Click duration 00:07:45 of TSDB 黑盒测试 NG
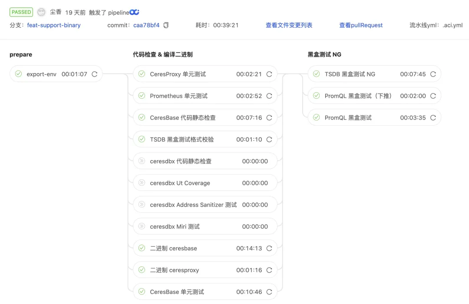Image resolution: width=469 pixels, height=304 pixels. coord(413,74)
